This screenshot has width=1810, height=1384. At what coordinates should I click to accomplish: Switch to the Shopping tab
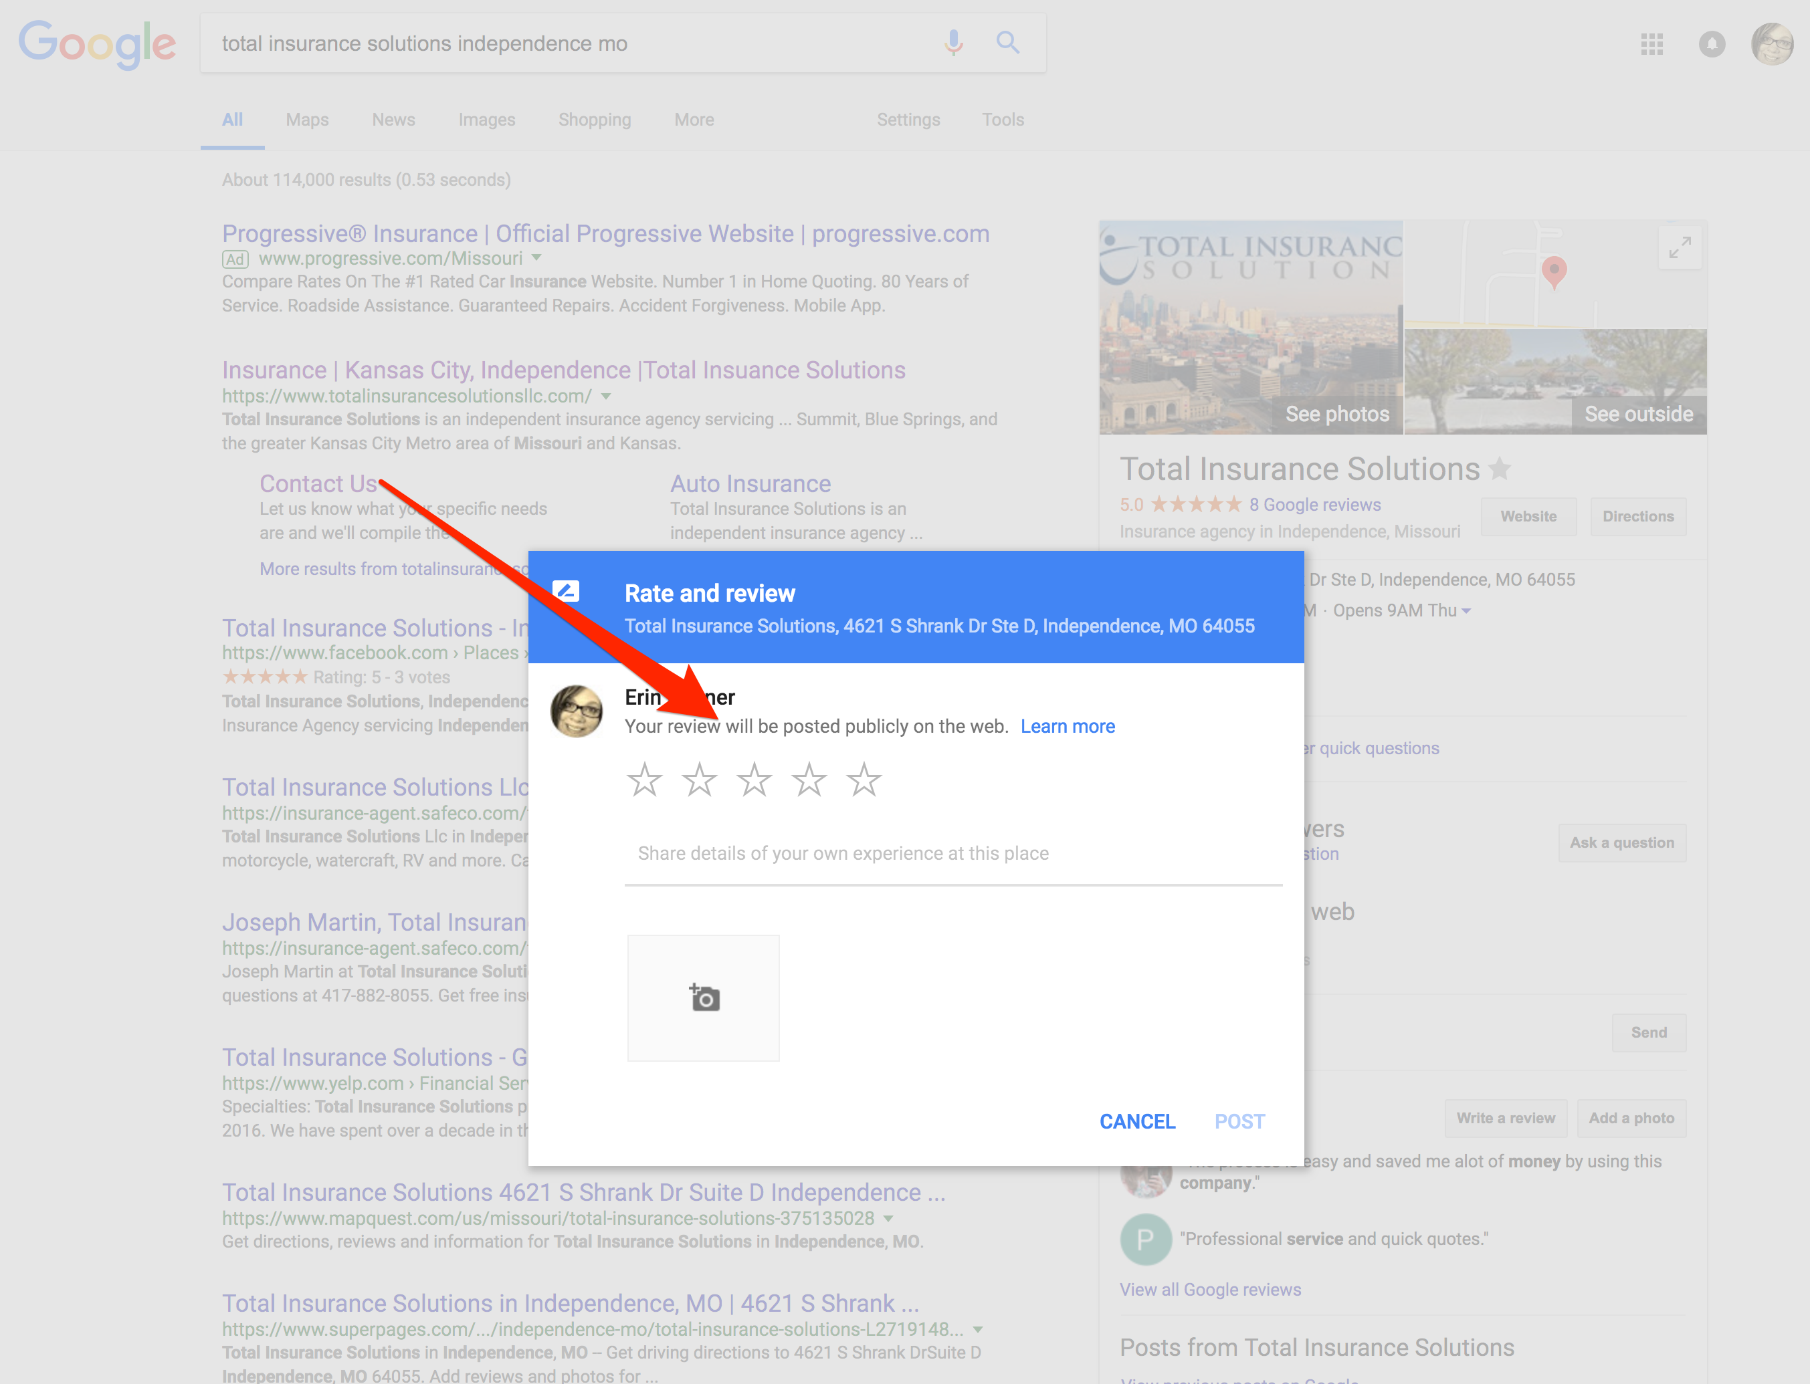[594, 120]
